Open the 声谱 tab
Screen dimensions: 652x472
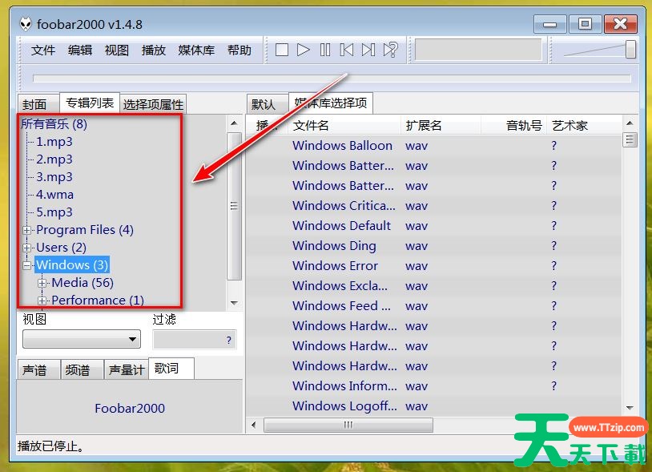coord(38,369)
